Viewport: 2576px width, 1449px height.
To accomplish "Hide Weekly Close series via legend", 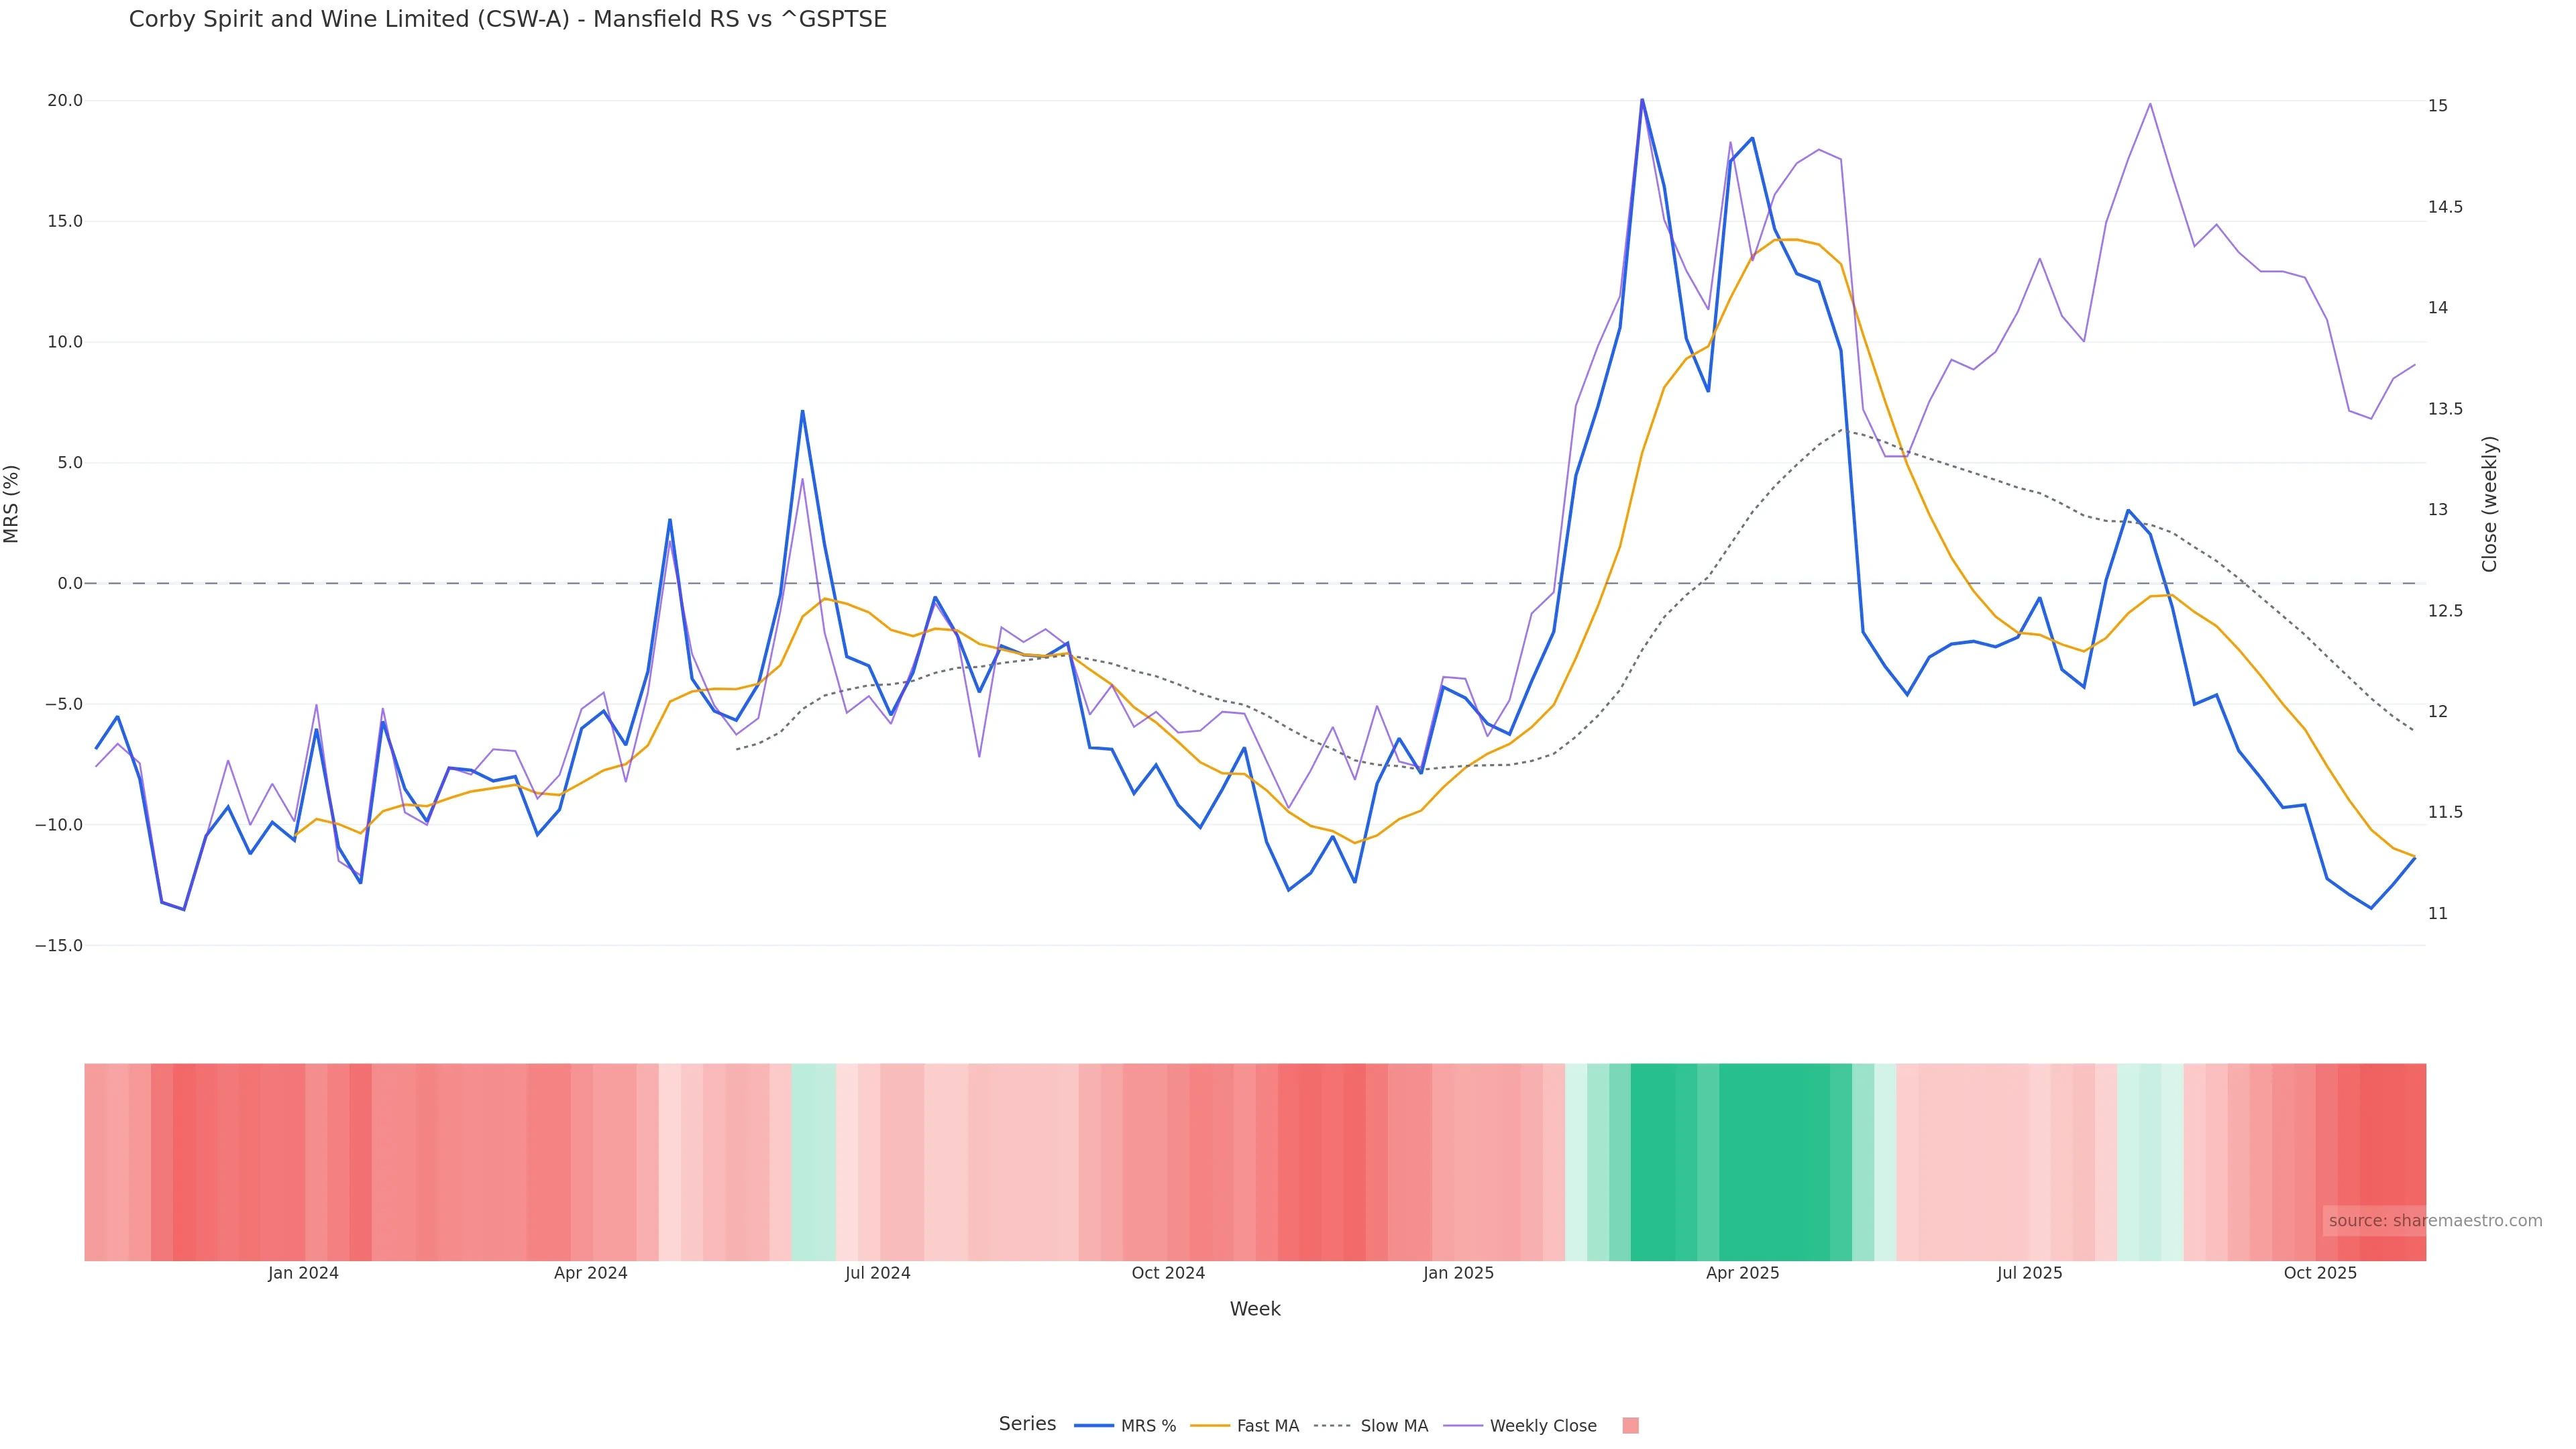I will 1542,1426.
